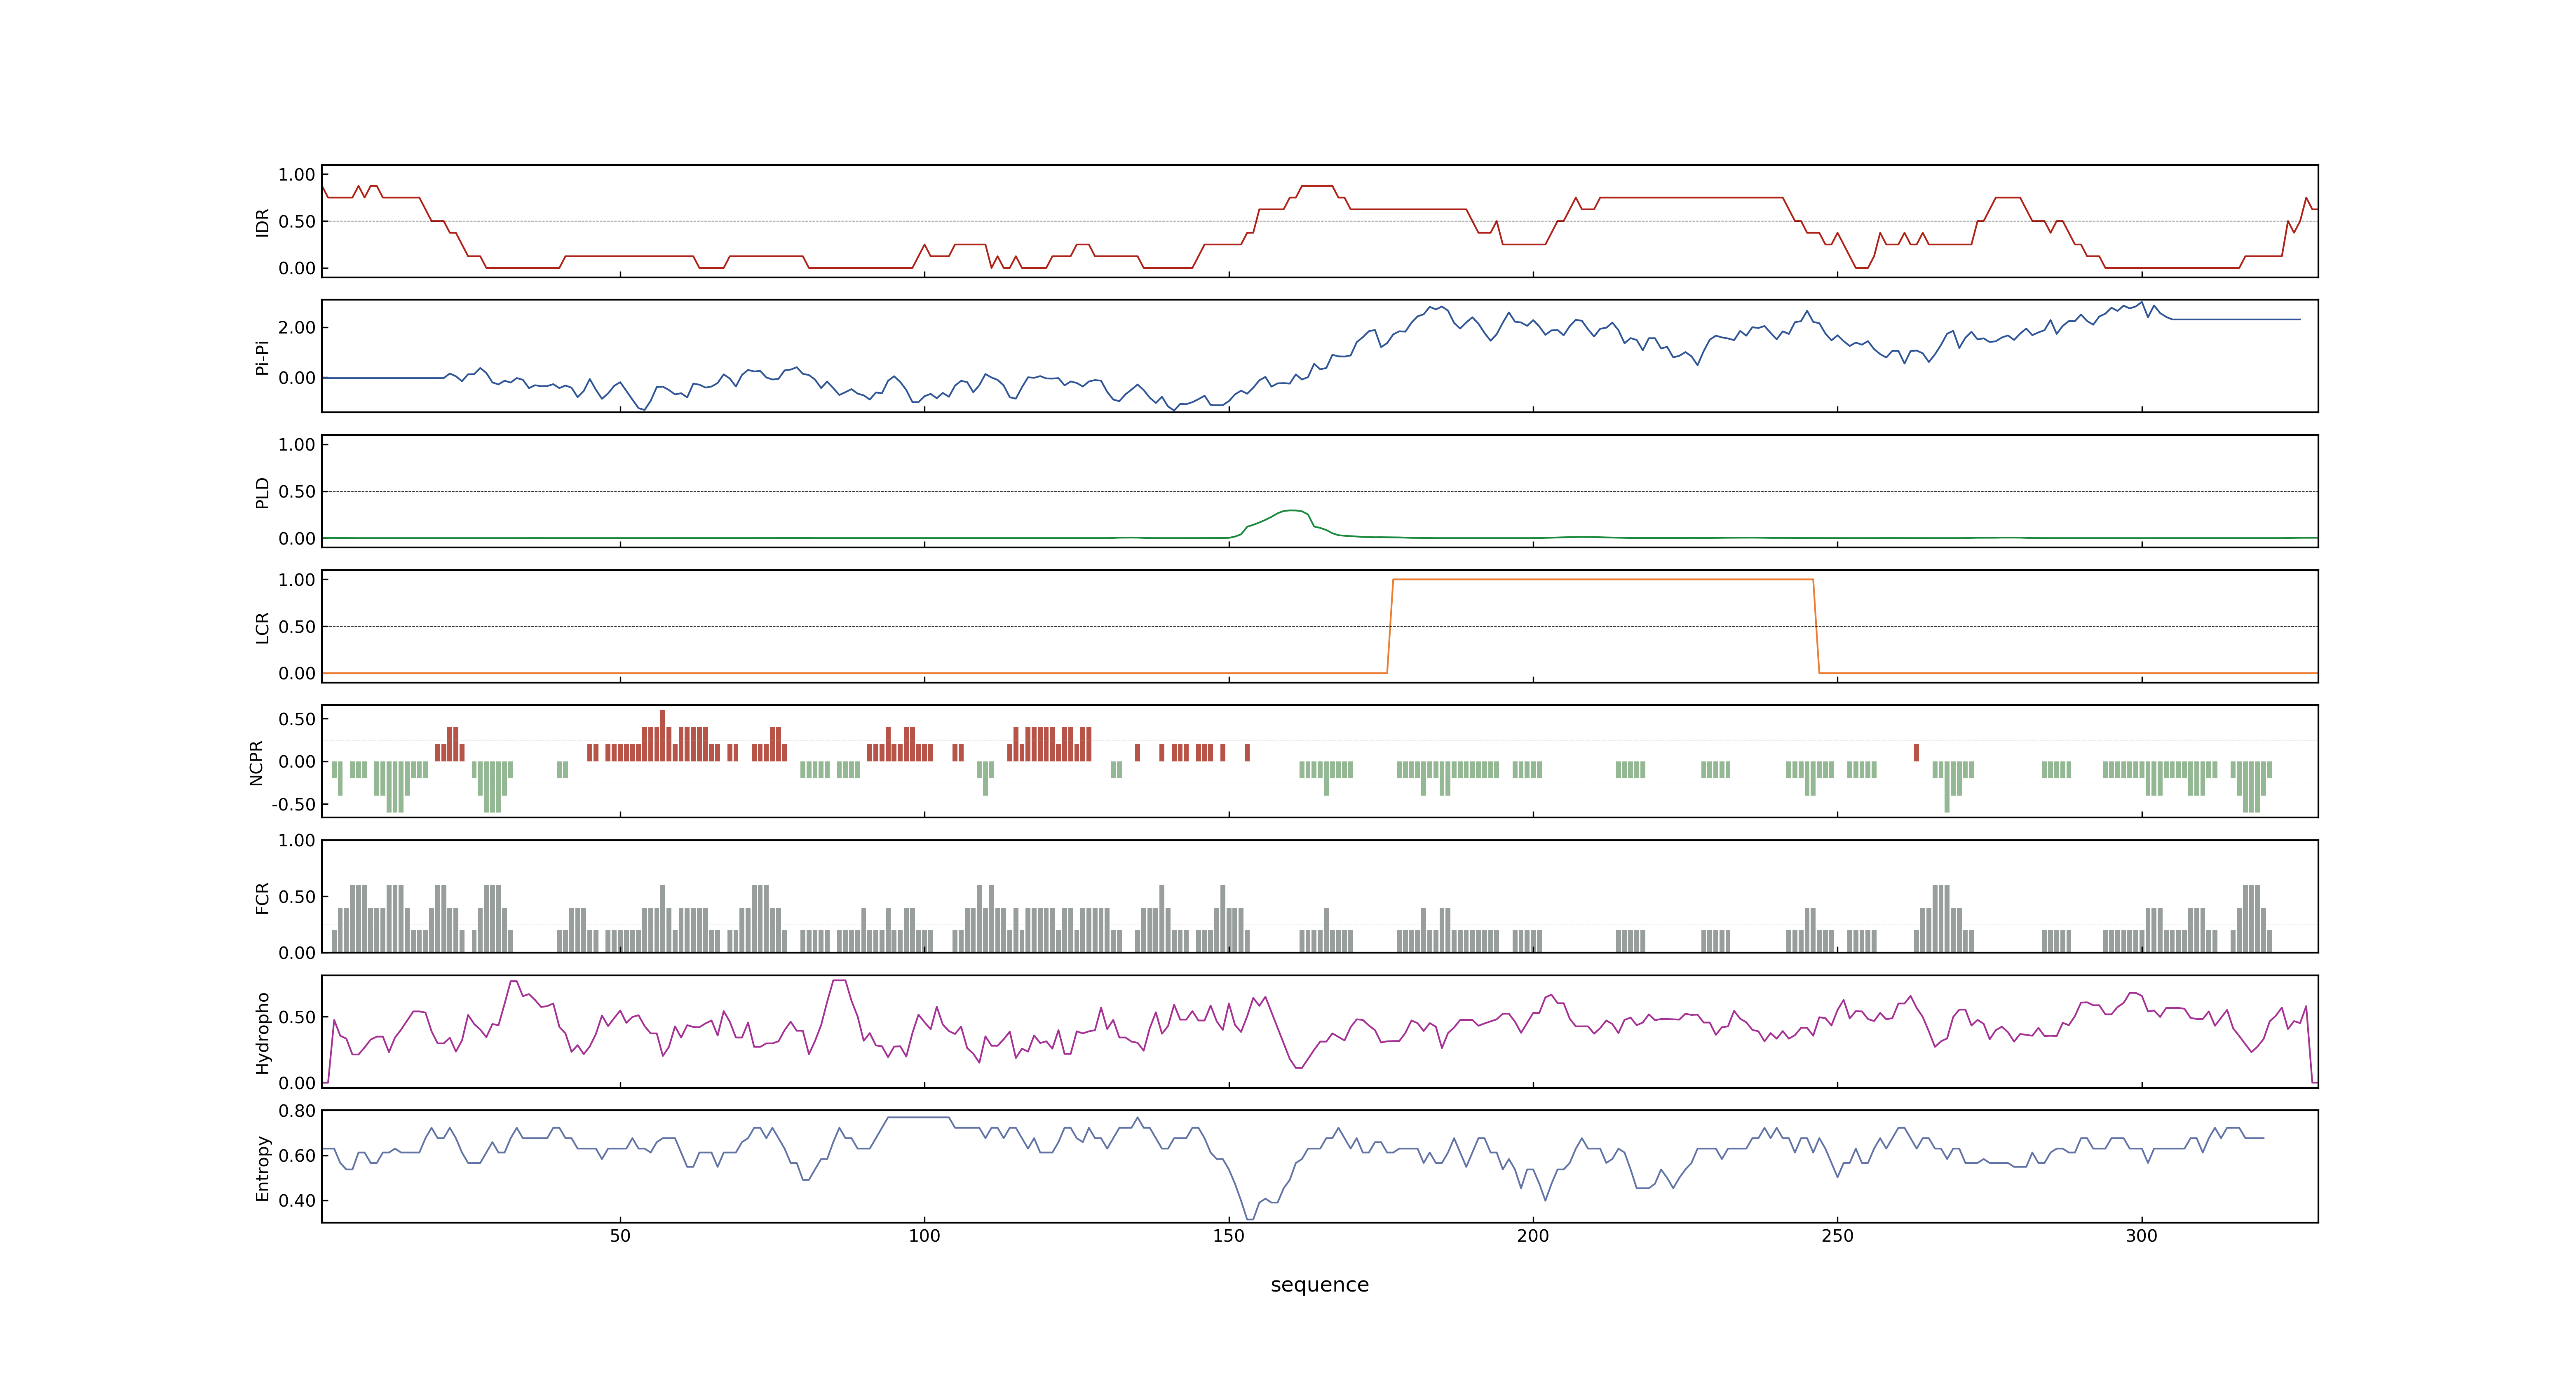Image resolution: width=2576 pixels, height=1374 pixels.
Task: Click x-axis tick label 100
Action: [924, 1236]
